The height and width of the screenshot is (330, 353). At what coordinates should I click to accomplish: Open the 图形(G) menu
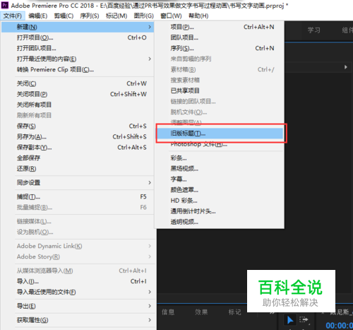pyautogui.click(x=144, y=16)
